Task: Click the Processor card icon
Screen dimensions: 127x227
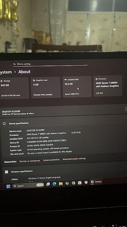Action: (96, 79)
